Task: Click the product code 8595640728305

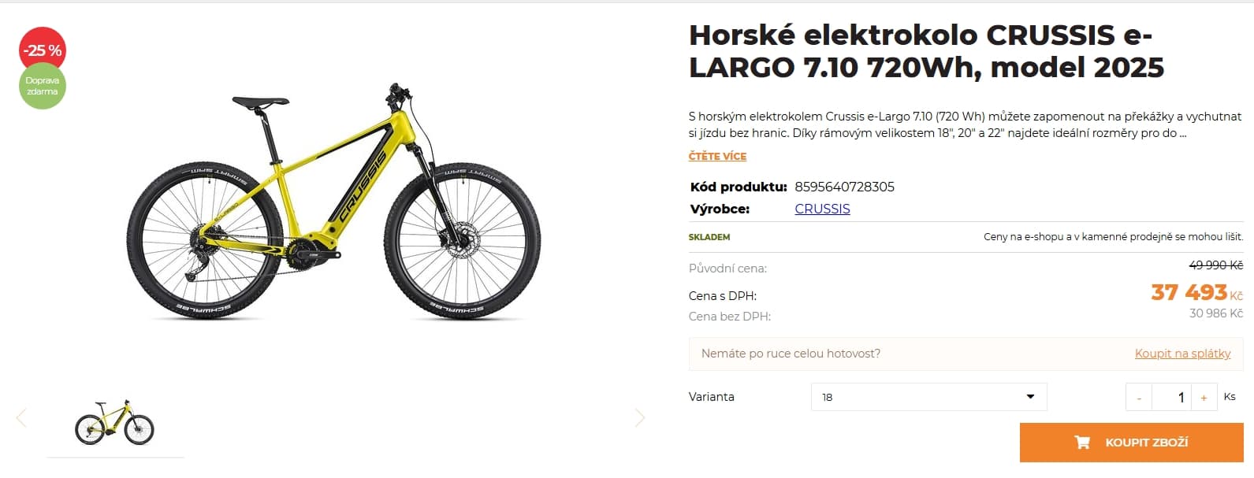Action: coord(844,187)
